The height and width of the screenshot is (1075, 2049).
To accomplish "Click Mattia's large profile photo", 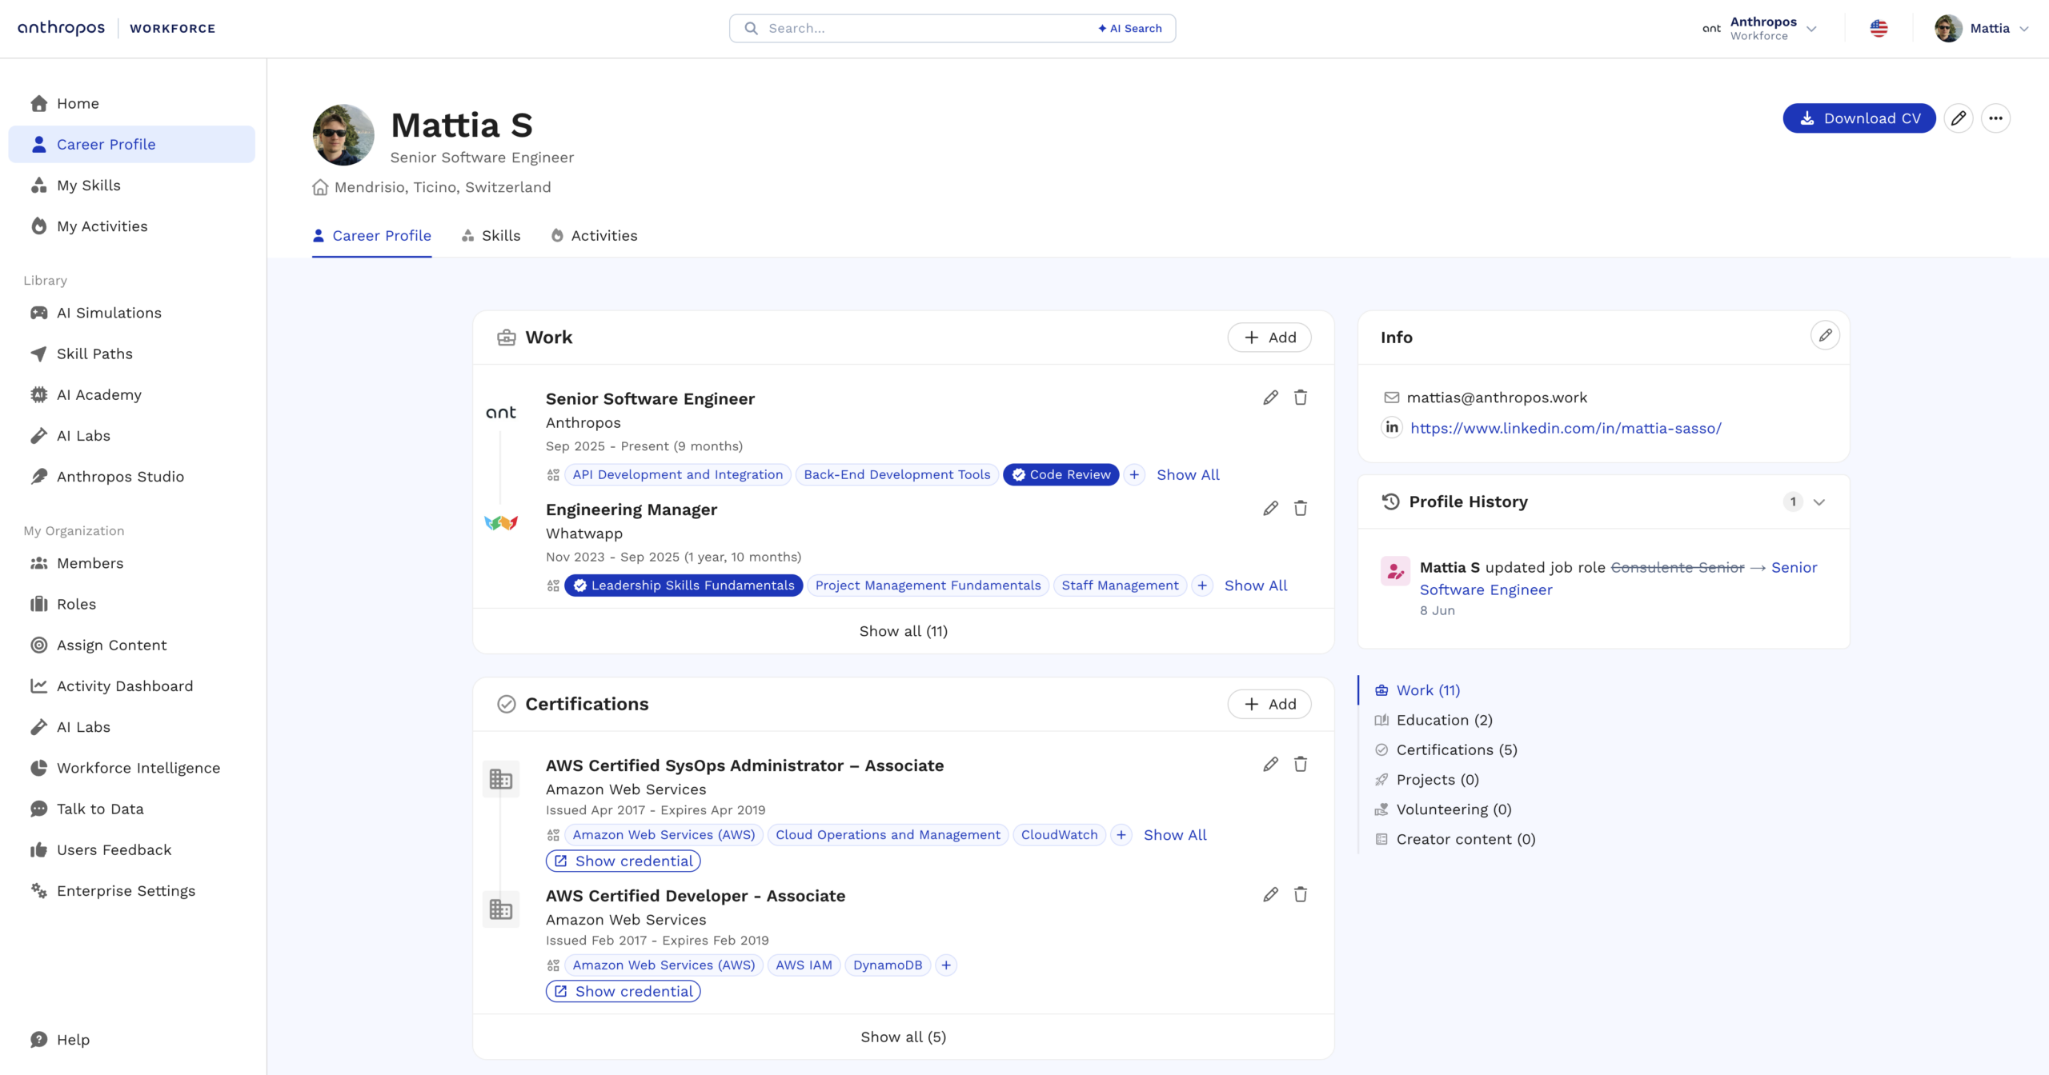I will click(x=343, y=134).
